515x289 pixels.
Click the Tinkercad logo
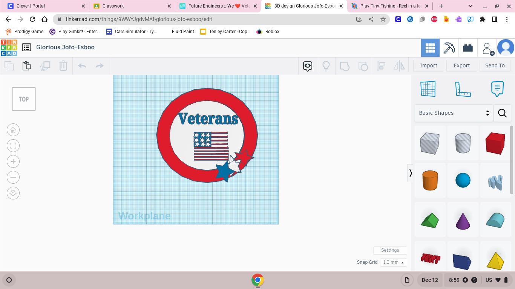coord(9,48)
